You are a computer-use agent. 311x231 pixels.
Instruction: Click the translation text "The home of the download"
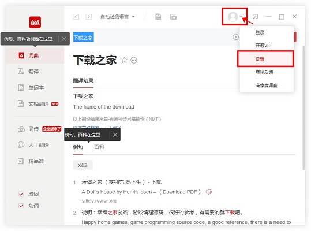104,107
